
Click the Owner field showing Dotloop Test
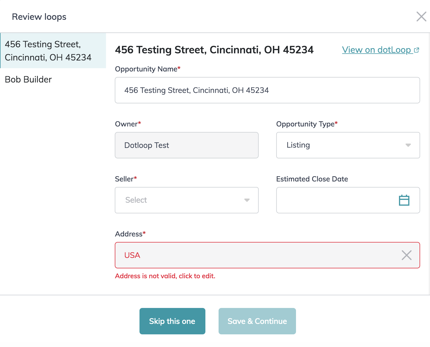pyautogui.click(x=186, y=145)
